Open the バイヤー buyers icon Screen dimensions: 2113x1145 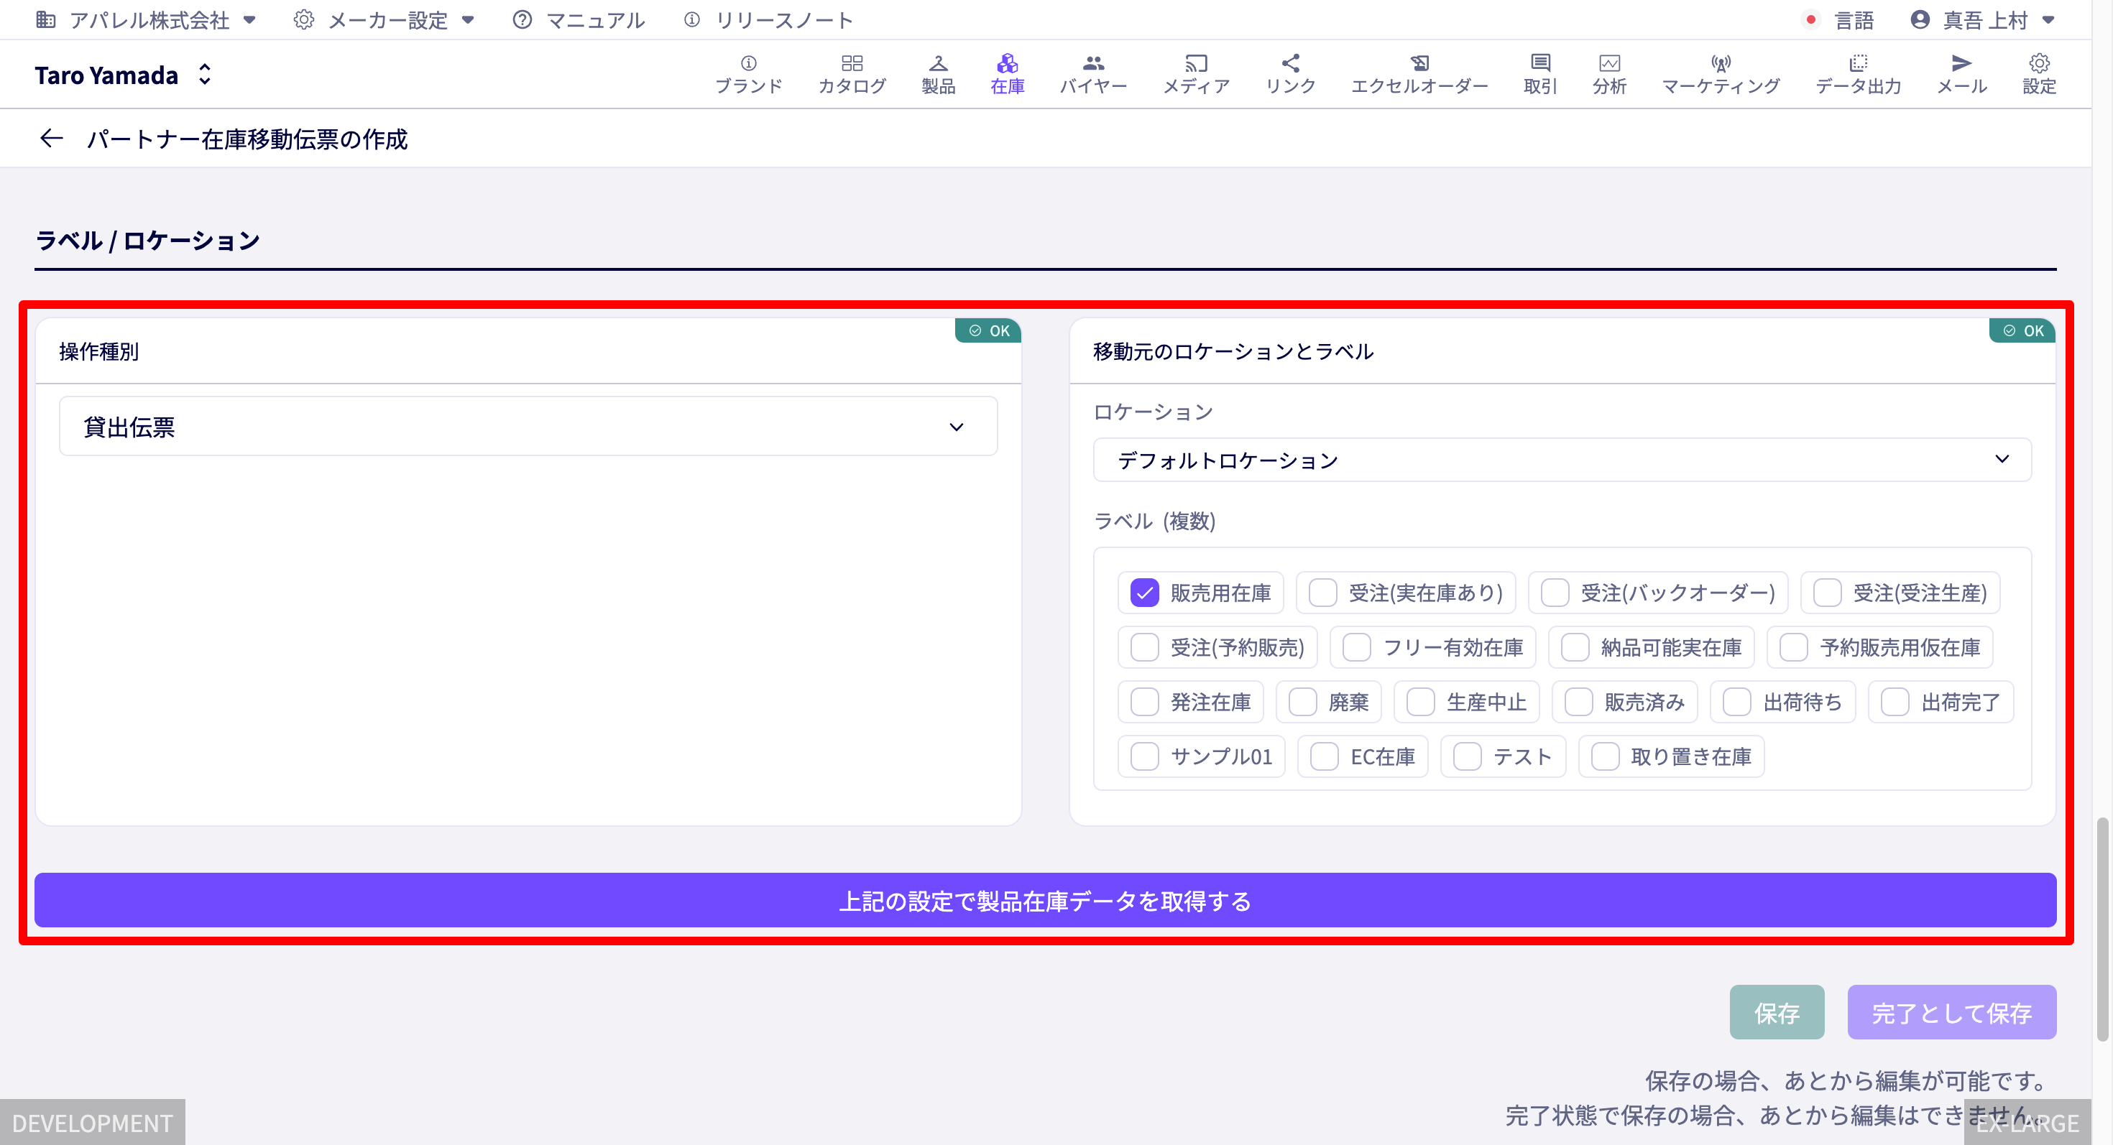point(1092,74)
